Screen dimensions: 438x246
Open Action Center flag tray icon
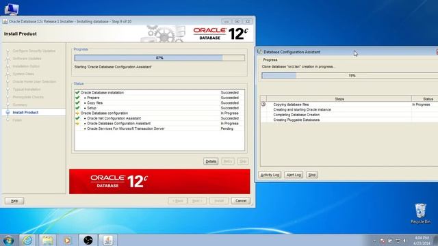click(390, 241)
